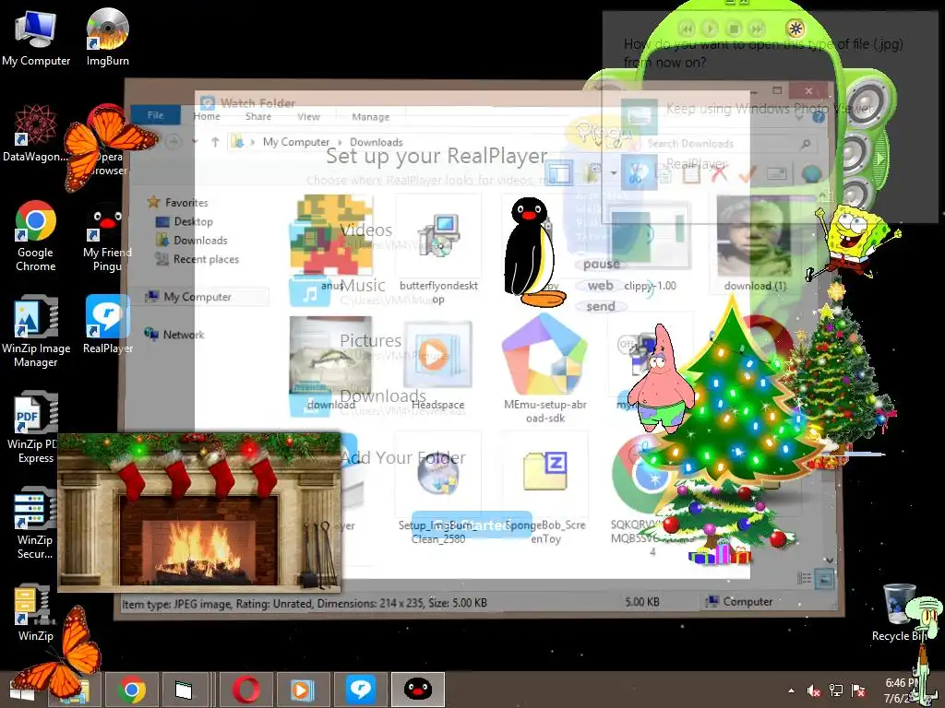Click the pause button in Pingu window

pos(601,265)
